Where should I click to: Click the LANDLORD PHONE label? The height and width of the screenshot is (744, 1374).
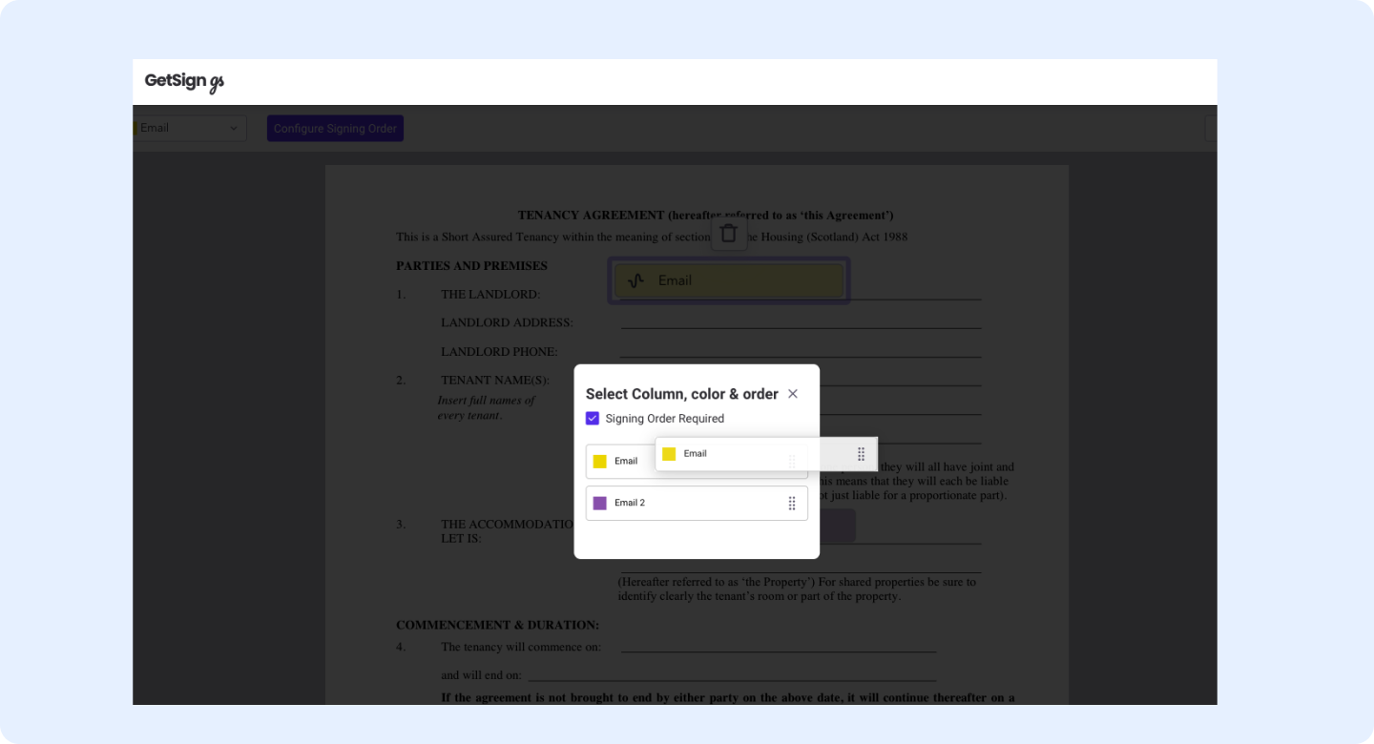tap(499, 351)
